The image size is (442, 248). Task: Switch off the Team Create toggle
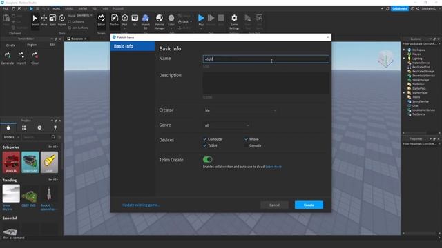click(x=208, y=159)
